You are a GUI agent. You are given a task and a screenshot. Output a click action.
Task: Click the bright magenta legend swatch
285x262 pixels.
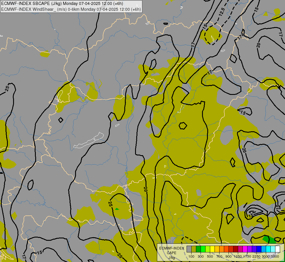tap(245, 249)
